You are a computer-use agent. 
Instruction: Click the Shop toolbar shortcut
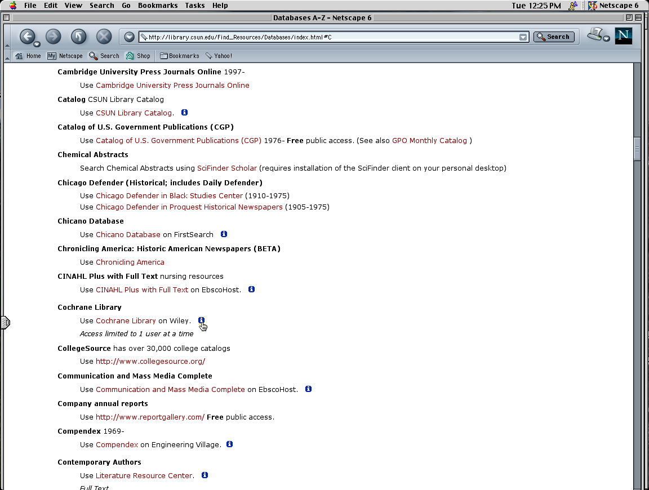138,56
